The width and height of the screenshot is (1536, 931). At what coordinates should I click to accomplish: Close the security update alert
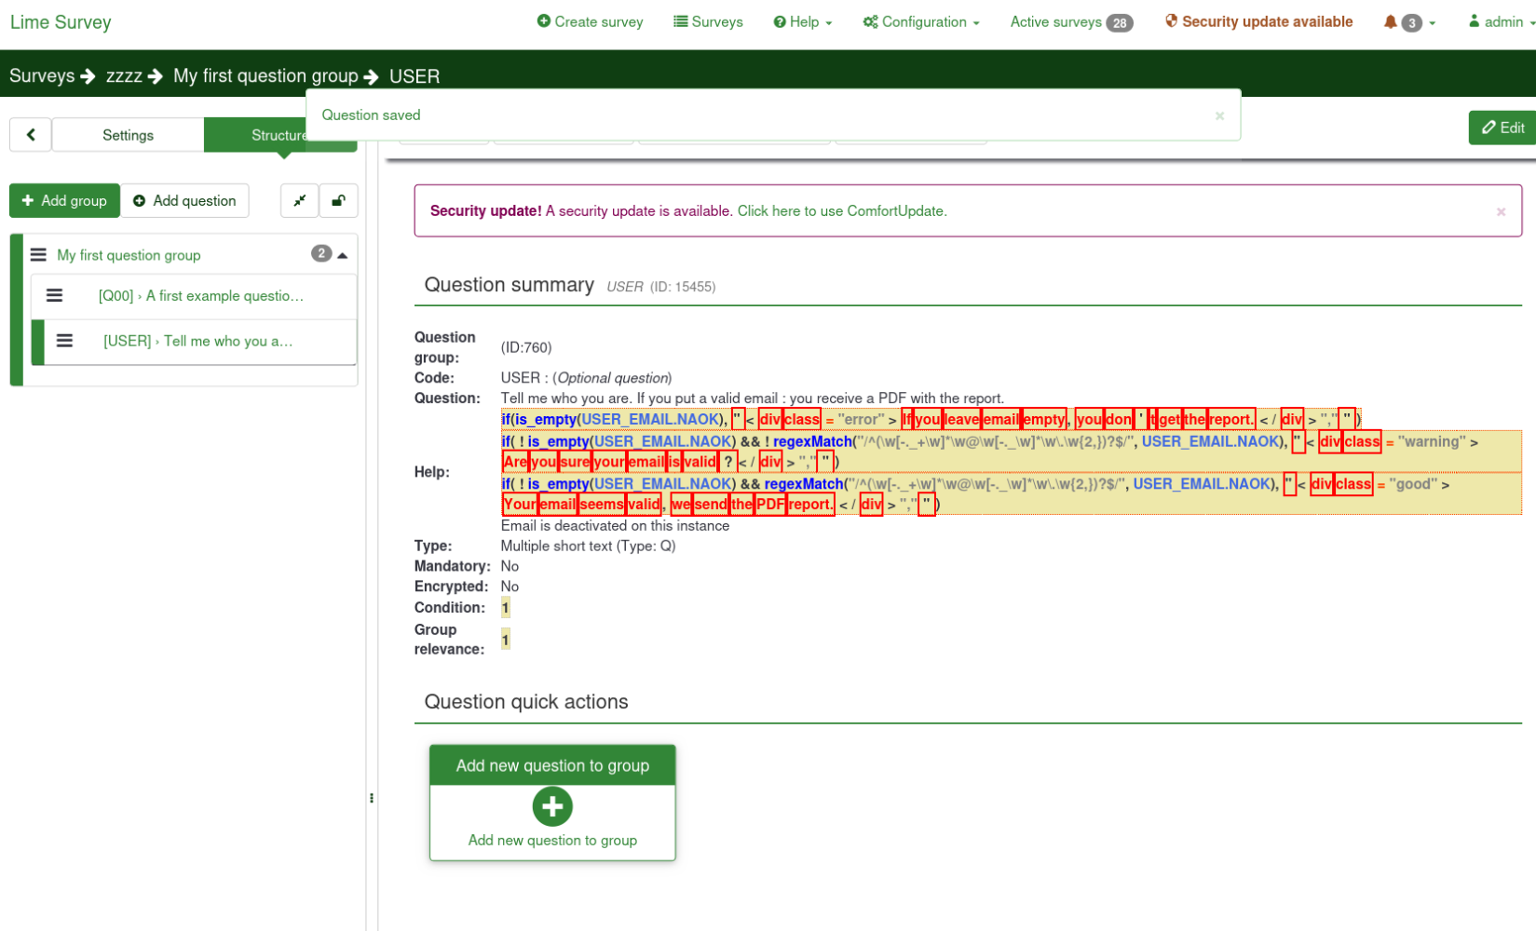[1501, 211]
